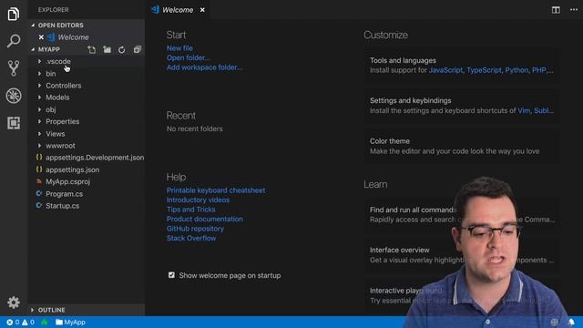Expand the Outline section
Viewport: 583px width, 328px height.
coord(33,310)
